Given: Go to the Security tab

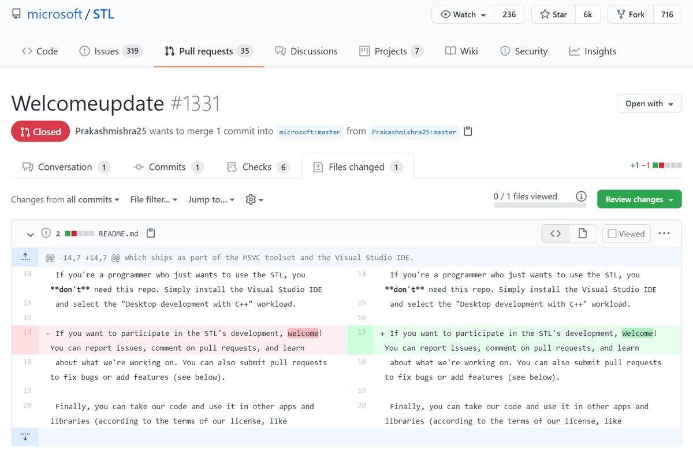Looking at the screenshot, I should coord(524,51).
